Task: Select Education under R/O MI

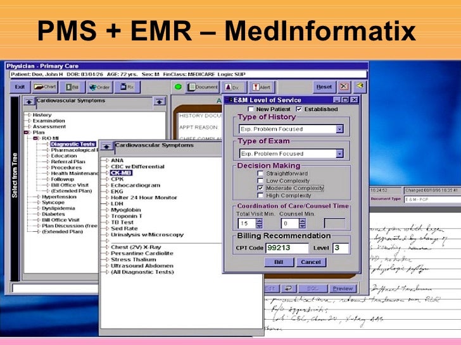Action: point(64,156)
